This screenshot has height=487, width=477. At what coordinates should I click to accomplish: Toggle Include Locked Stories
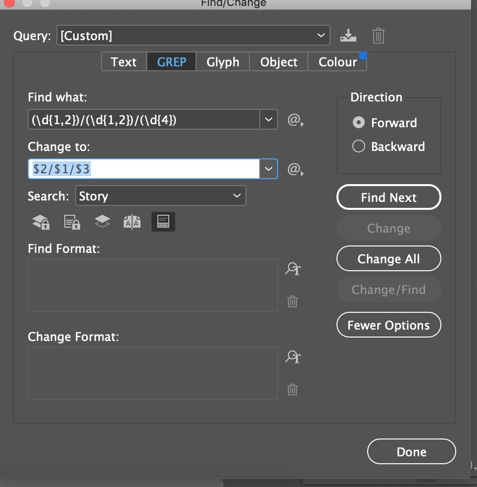click(x=71, y=221)
